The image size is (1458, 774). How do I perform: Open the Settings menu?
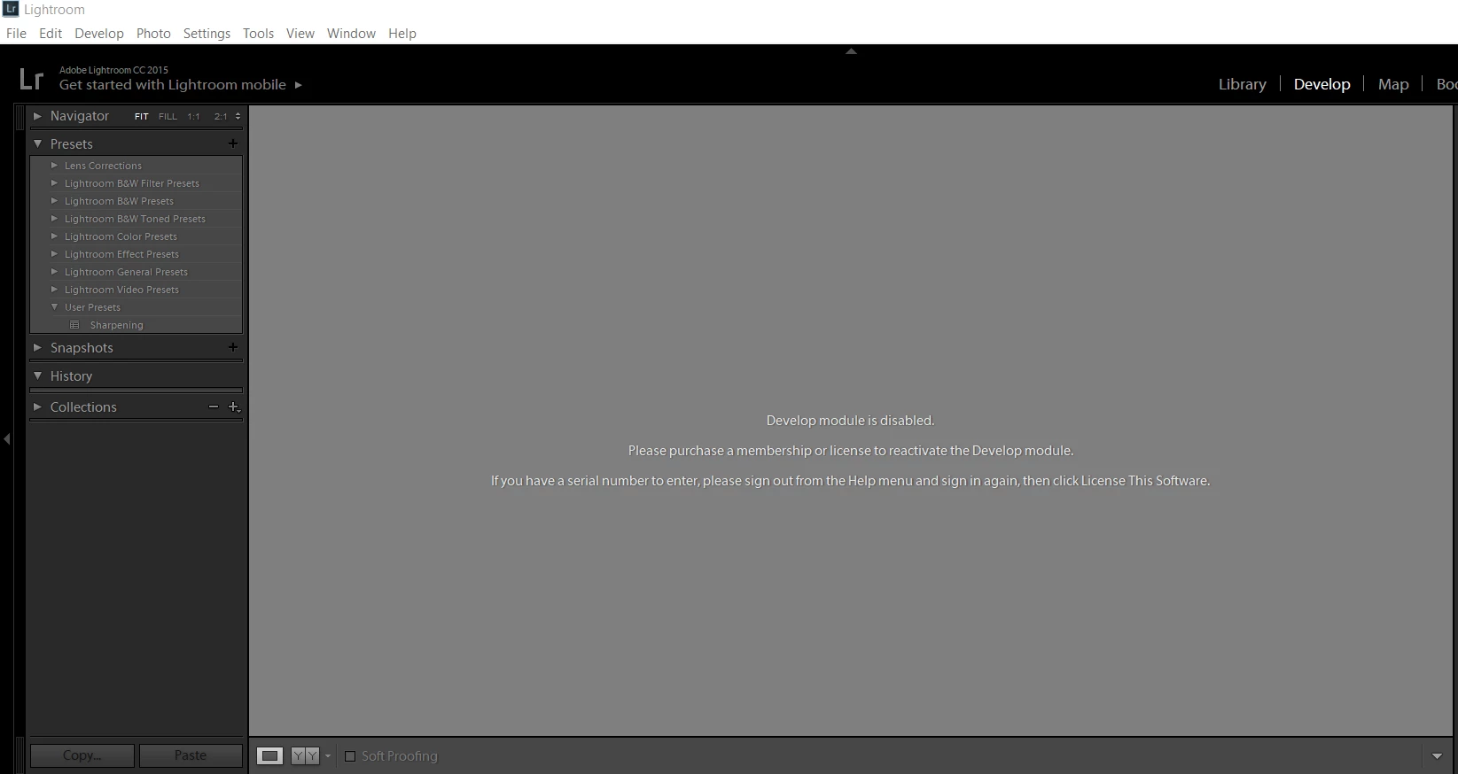point(207,33)
